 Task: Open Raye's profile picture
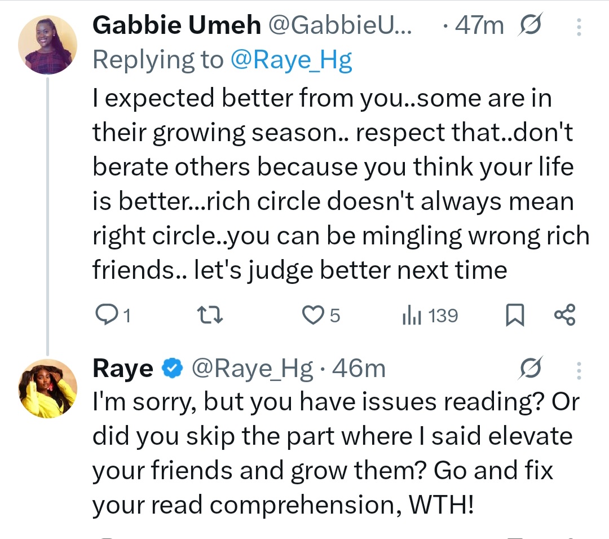pos(47,388)
